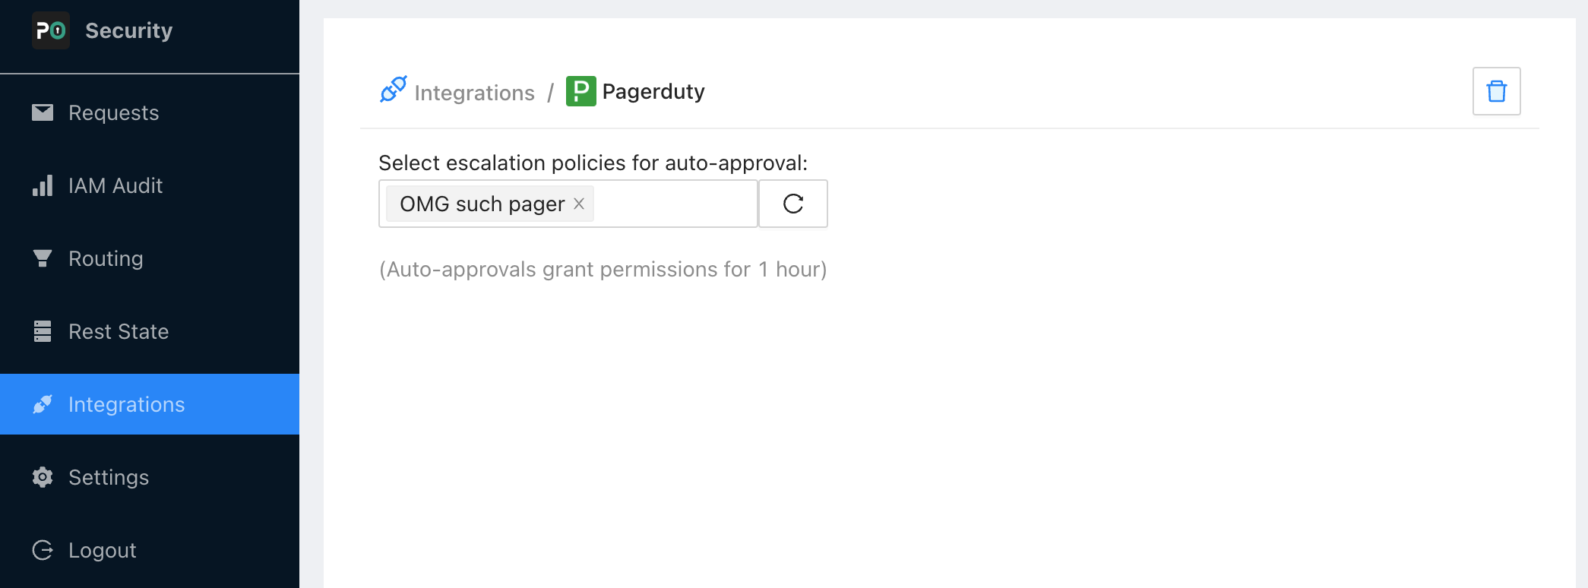1588x588 pixels.
Task: Click the Settings gear icon
Action: pyautogui.click(x=43, y=477)
